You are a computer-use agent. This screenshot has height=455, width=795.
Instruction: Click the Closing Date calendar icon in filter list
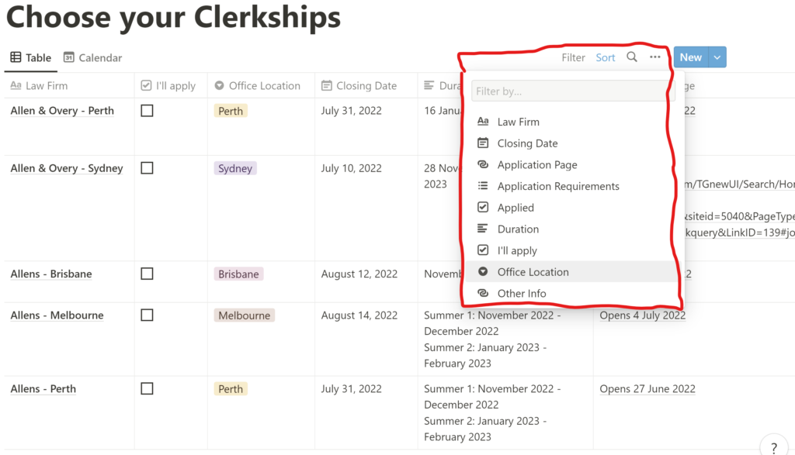coord(483,143)
